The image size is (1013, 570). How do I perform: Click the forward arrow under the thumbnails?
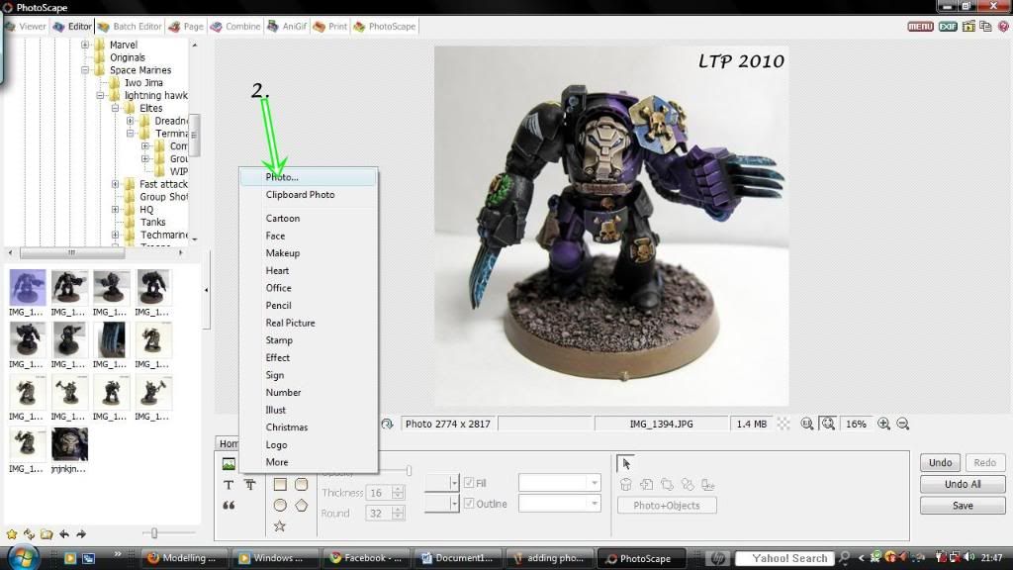click(x=81, y=533)
